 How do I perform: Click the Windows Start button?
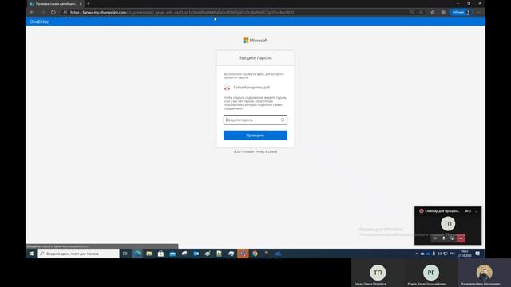(x=31, y=254)
